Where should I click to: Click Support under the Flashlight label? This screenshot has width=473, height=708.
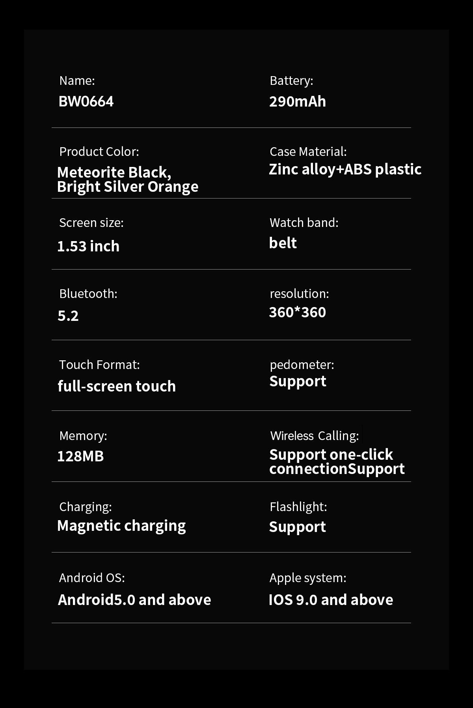(298, 527)
